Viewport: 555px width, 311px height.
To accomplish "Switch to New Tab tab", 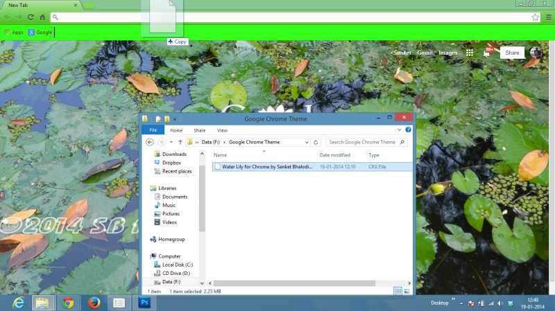I will [x=41, y=5].
